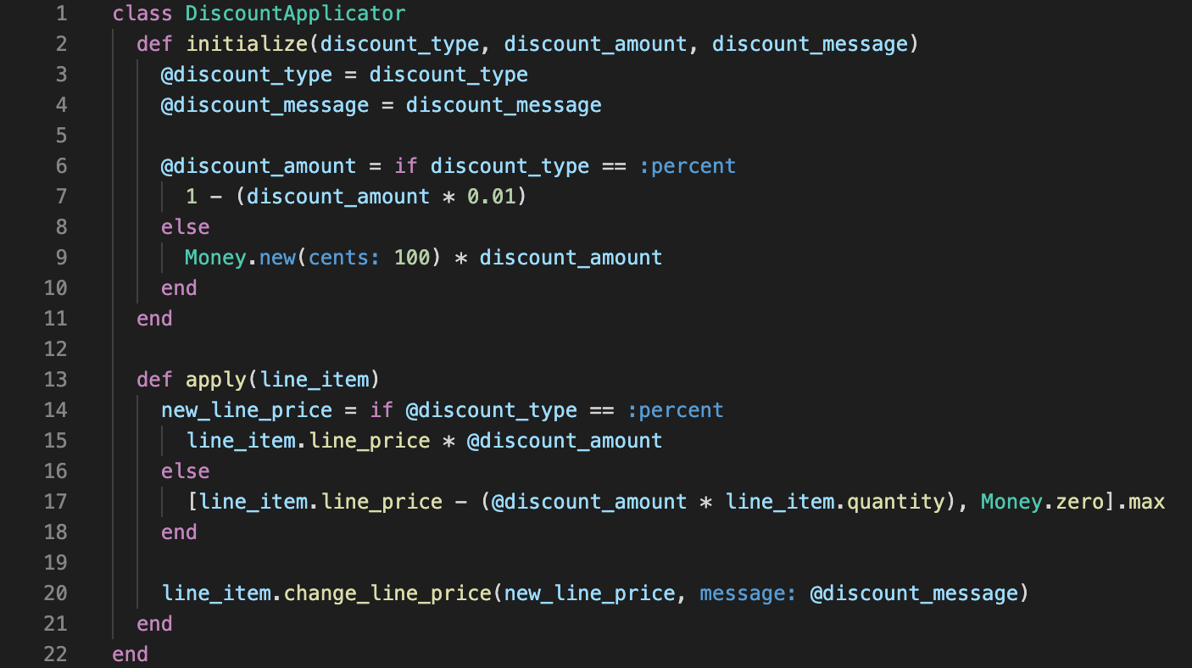Viewport: 1192px width, 668px height.
Task: Click the 0.01 number on line 7
Action: coord(492,197)
